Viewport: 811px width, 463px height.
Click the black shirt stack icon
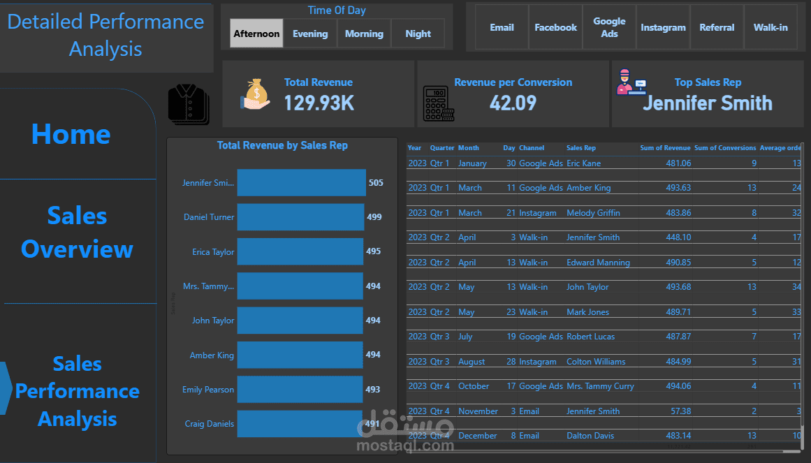189,105
